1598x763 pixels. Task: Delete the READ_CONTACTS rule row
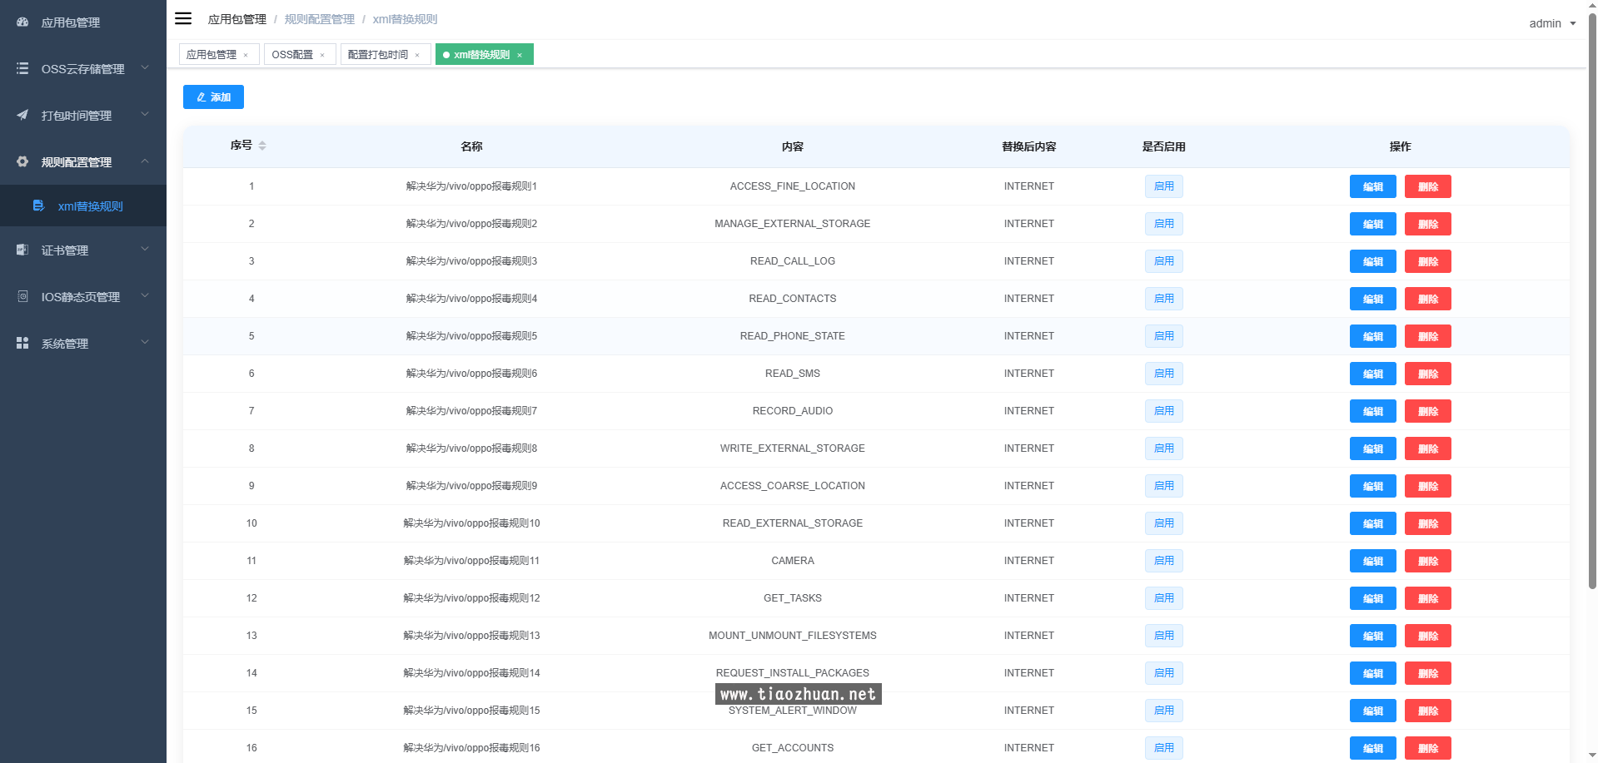pos(1427,299)
